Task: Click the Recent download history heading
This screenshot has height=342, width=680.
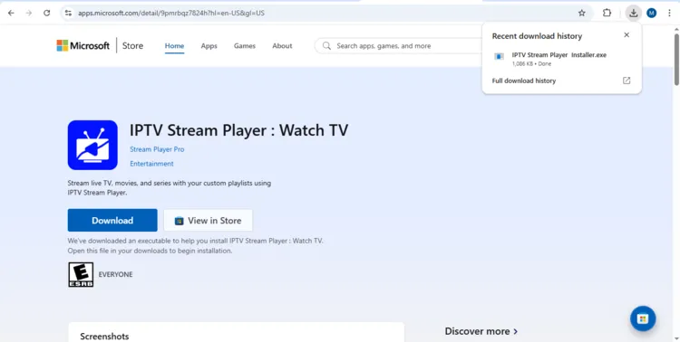Action: (x=537, y=36)
